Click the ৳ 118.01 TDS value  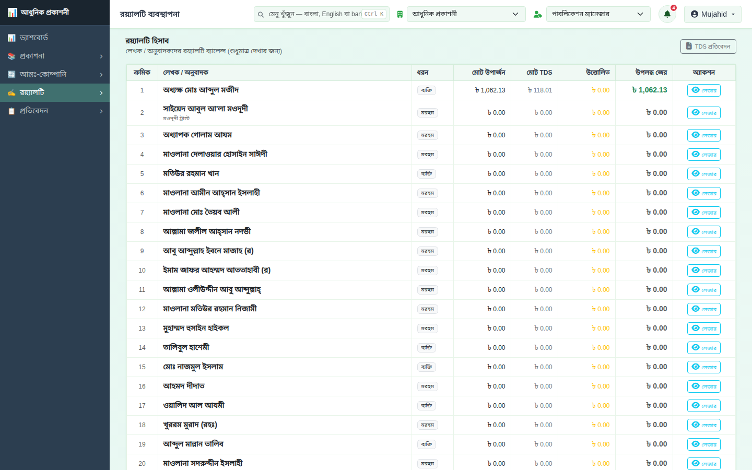540,90
